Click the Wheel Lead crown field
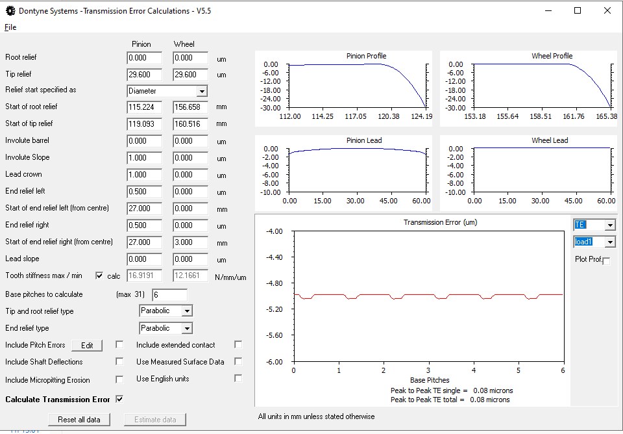This screenshot has width=623, height=434. tap(191, 175)
